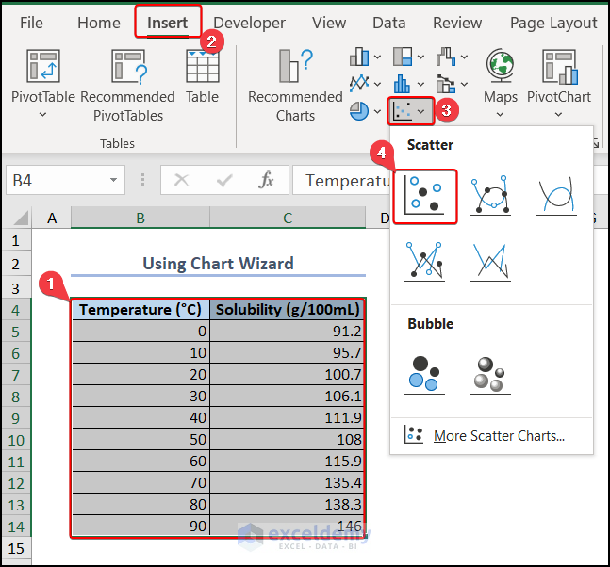This screenshot has width=610, height=567.
Task: Switch to the Developer tab
Action: (x=249, y=23)
